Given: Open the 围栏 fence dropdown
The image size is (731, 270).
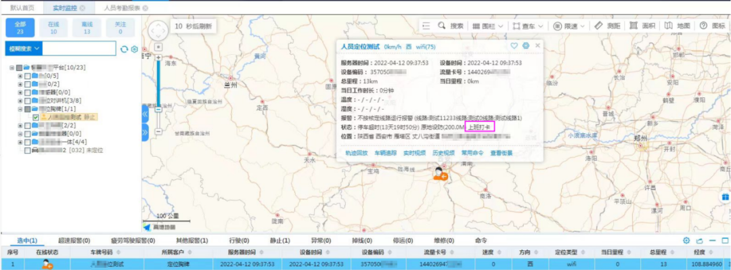Looking at the screenshot, I should [487, 26].
